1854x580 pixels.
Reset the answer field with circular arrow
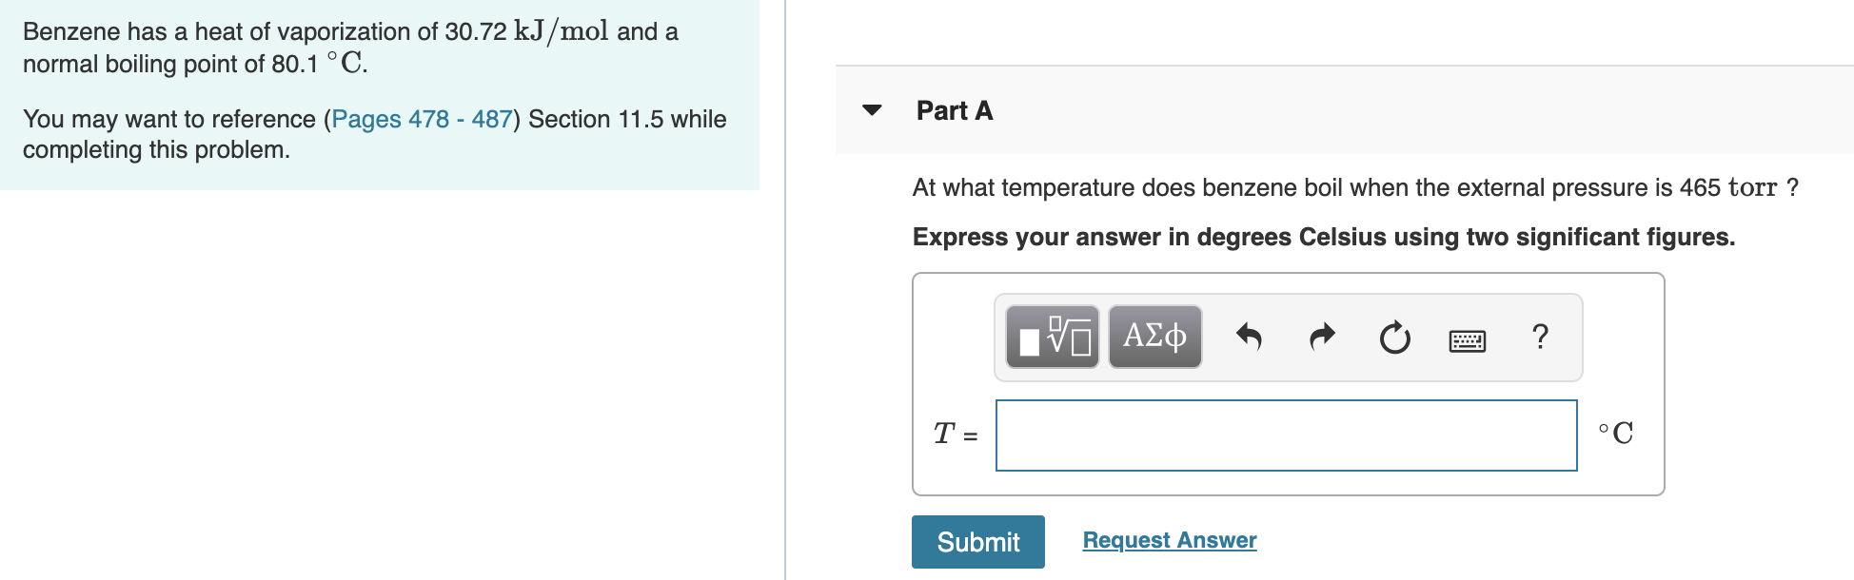1393,336
